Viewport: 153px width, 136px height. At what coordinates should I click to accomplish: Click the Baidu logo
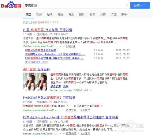11,5
